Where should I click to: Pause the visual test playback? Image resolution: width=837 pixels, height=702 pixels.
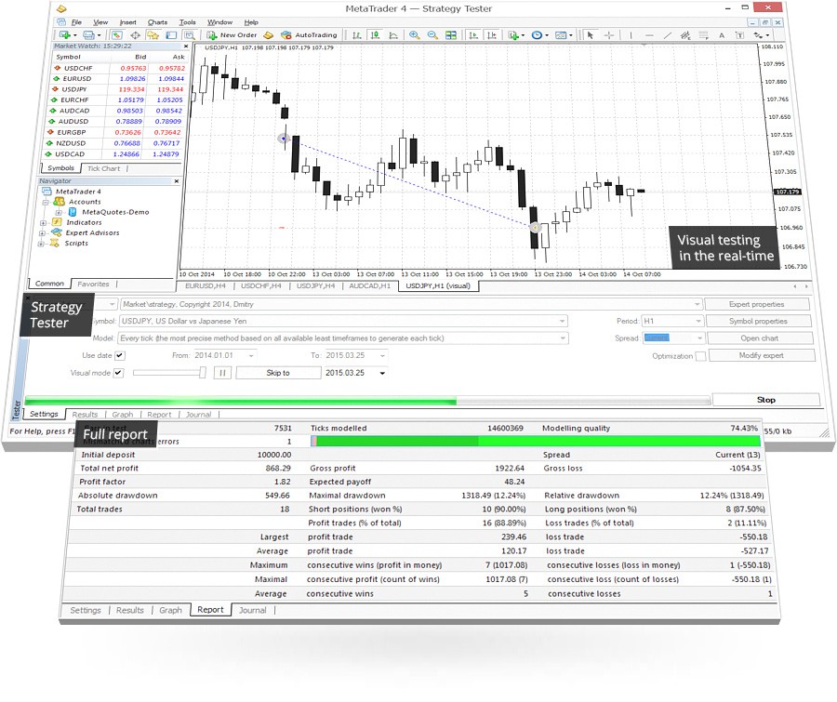222,373
